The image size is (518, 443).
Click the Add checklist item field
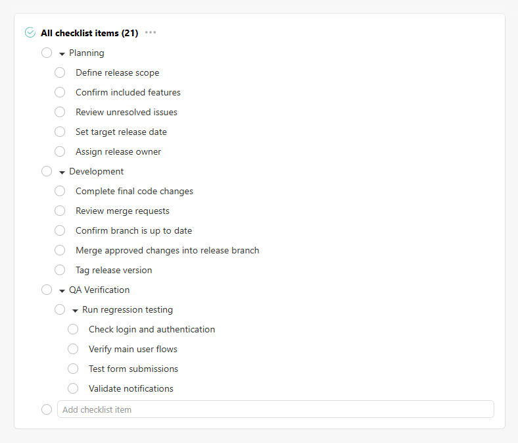(275, 409)
